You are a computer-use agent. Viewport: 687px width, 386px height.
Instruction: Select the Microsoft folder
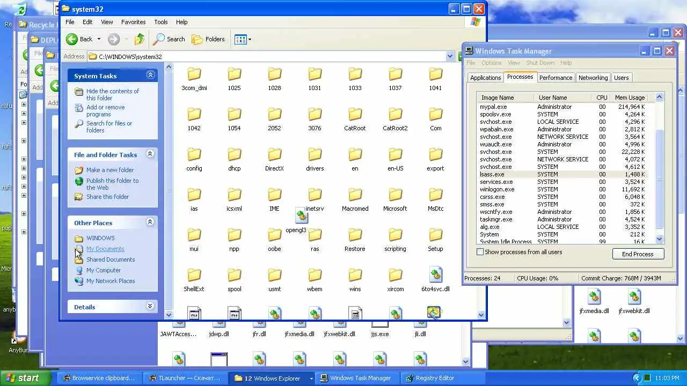click(395, 199)
